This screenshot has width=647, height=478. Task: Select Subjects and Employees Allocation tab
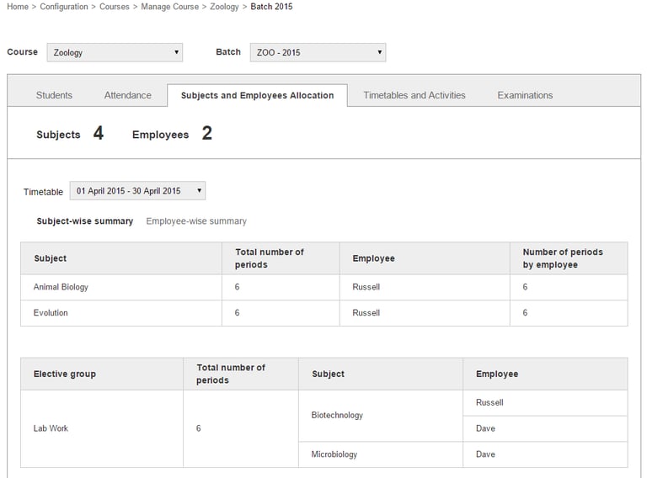257,95
